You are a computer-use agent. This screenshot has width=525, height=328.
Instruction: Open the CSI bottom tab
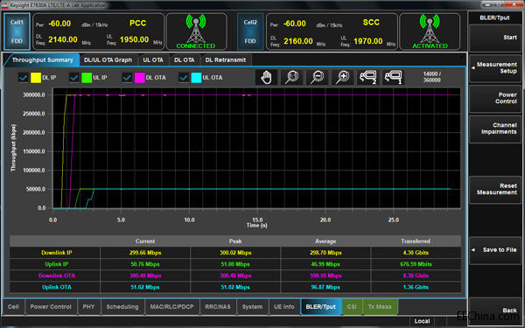(352, 307)
